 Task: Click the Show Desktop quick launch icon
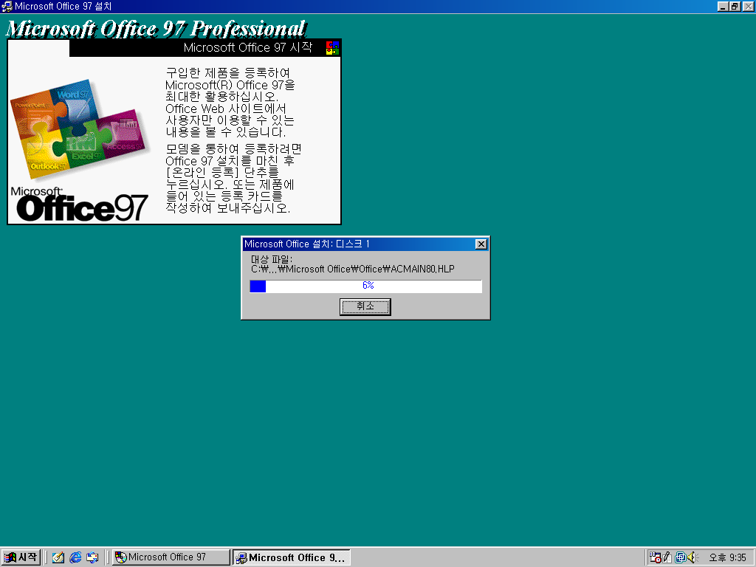58,557
